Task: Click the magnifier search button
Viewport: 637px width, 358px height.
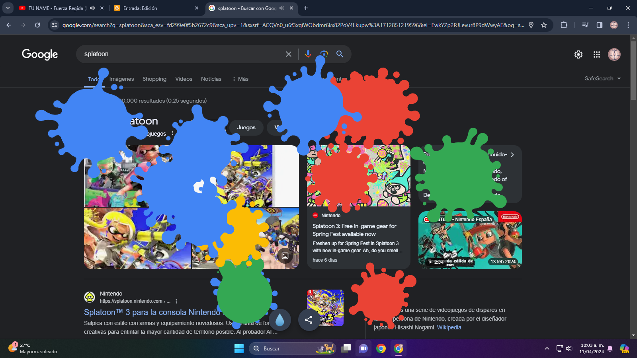Action: pyautogui.click(x=340, y=54)
